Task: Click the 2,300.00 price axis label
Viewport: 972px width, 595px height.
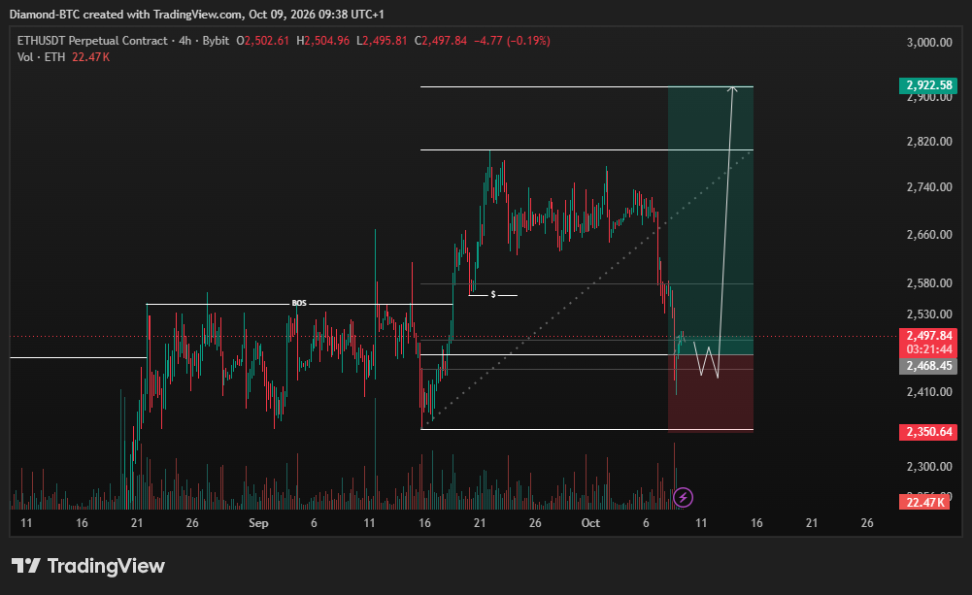Action: [929, 466]
